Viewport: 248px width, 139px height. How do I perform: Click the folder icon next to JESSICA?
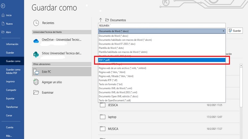coord(103,105)
